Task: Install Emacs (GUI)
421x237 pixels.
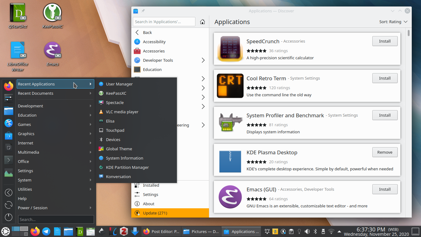Action: (385, 189)
